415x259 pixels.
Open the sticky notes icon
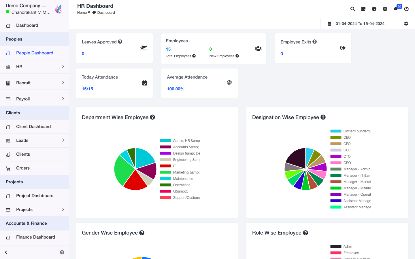[x=363, y=9]
